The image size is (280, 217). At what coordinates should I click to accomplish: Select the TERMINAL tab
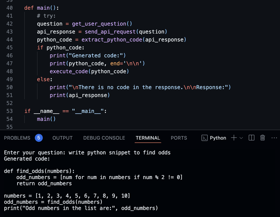click(148, 138)
